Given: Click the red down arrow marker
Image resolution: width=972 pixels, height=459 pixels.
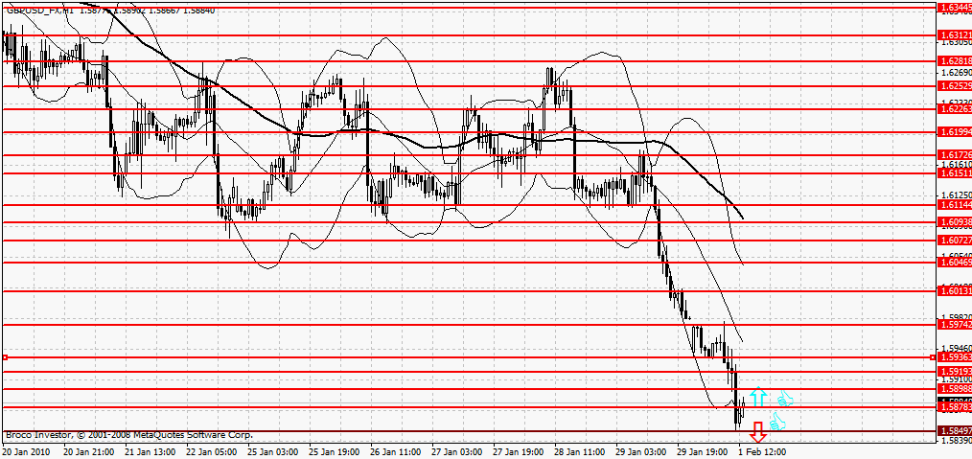Looking at the screenshot, I should point(757,430).
